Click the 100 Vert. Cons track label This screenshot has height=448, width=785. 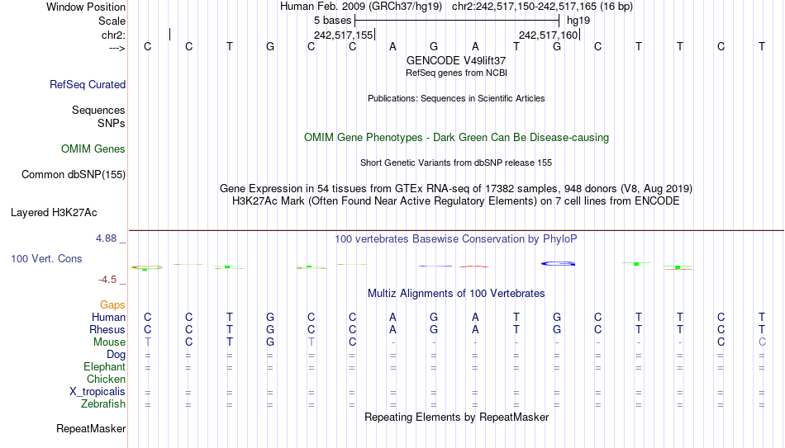[x=46, y=258]
